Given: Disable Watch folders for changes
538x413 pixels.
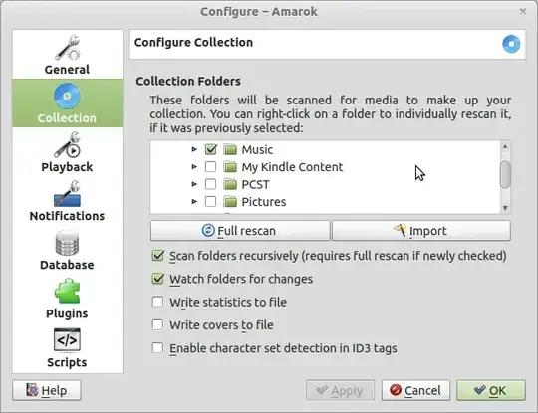Looking at the screenshot, I should [x=157, y=279].
